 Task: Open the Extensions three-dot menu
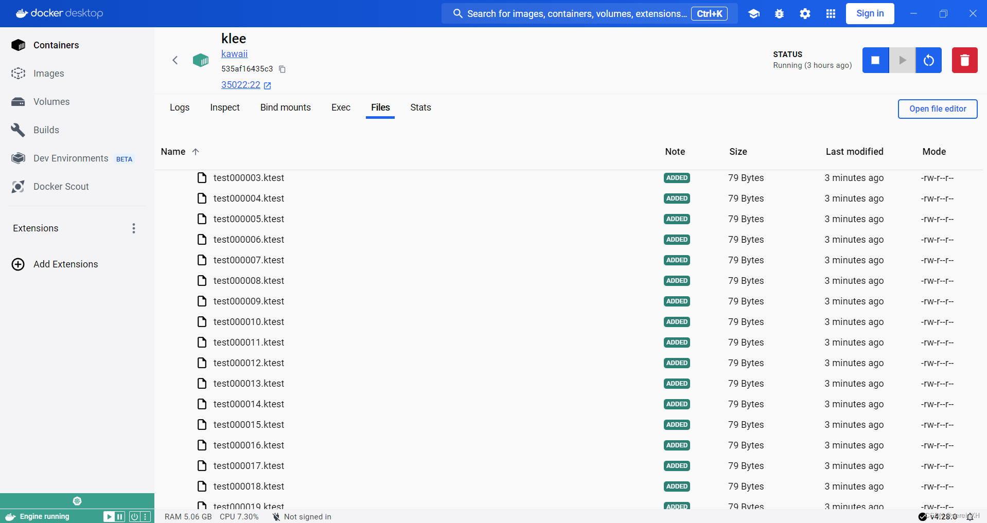point(134,228)
